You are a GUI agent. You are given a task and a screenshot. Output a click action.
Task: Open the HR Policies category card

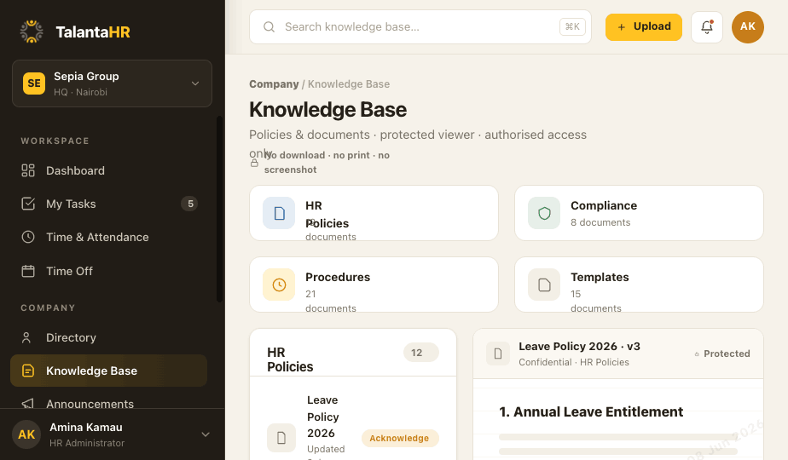click(374, 213)
